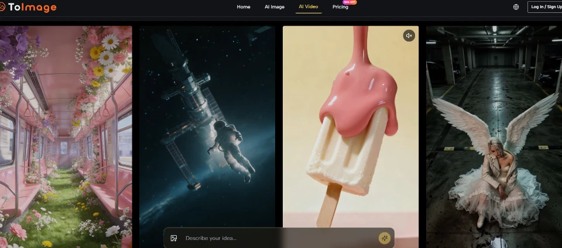The height and width of the screenshot is (248, 562).
Task: Focus the Describe your idea field
Action: [x=280, y=238]
